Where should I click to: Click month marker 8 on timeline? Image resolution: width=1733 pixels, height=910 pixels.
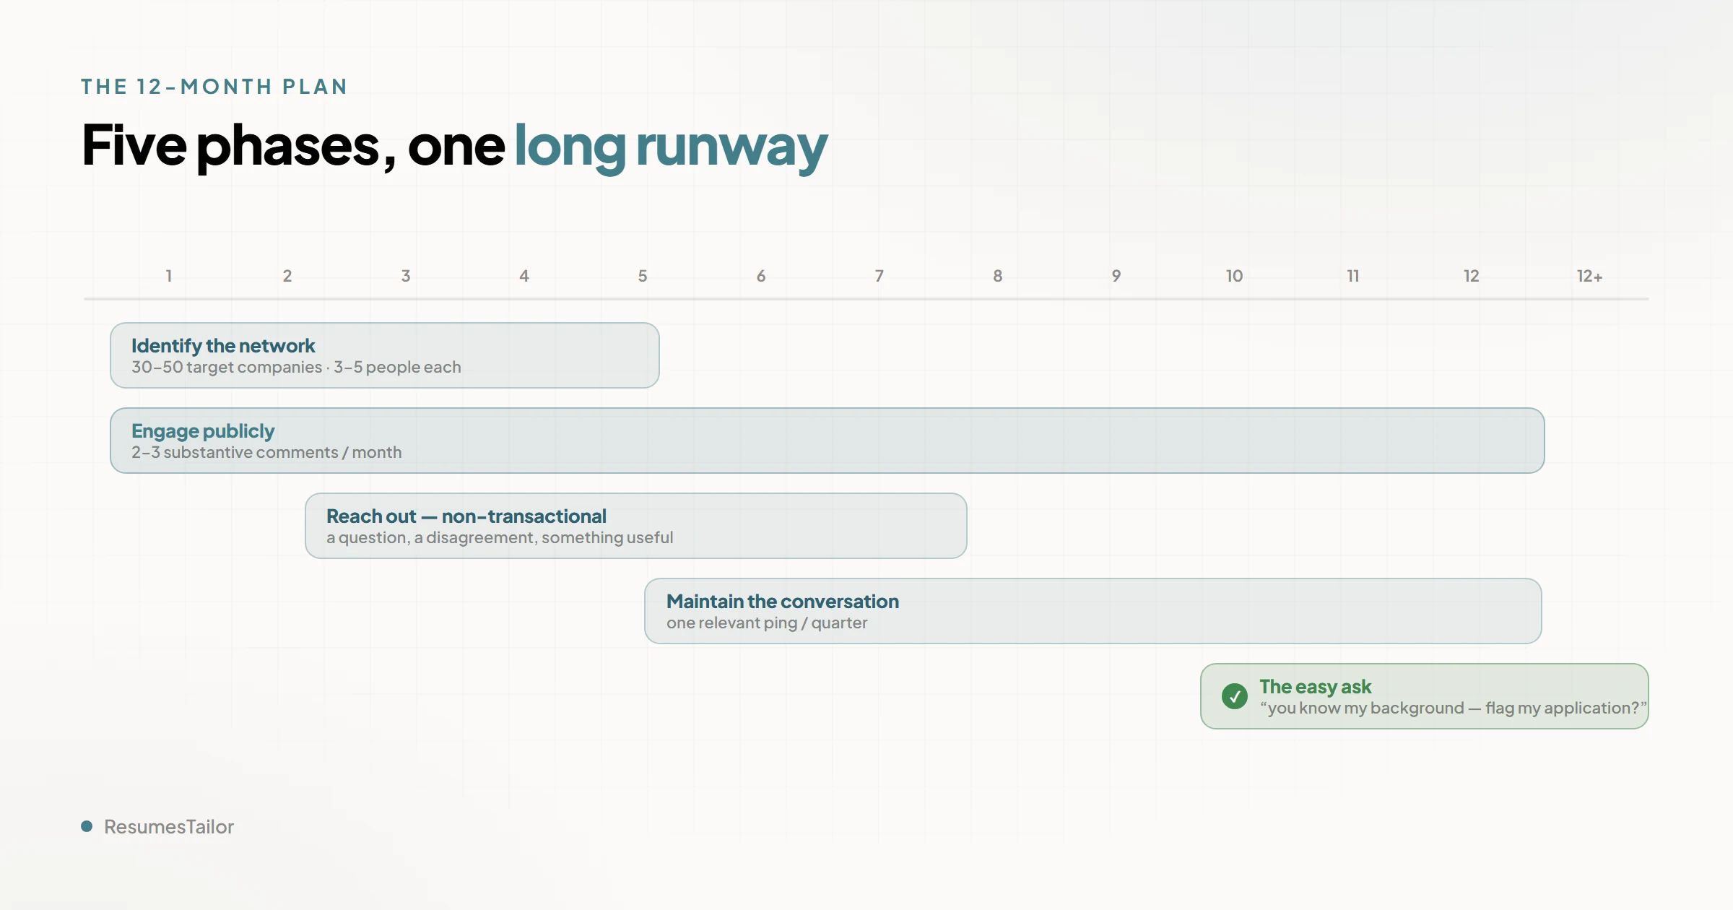click(x=998, y=276)
